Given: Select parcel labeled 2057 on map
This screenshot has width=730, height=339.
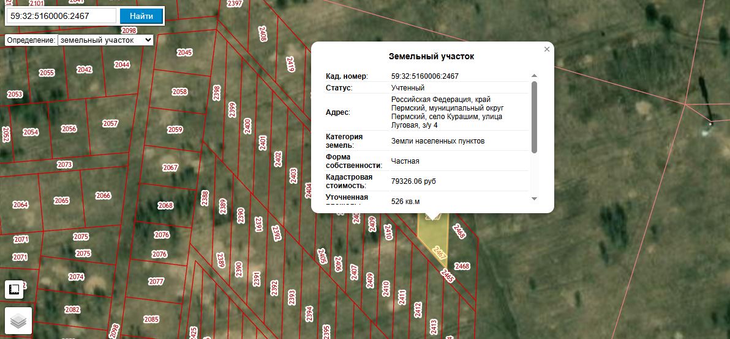Looking at the screenshot, I should click(x=110, y=123).
